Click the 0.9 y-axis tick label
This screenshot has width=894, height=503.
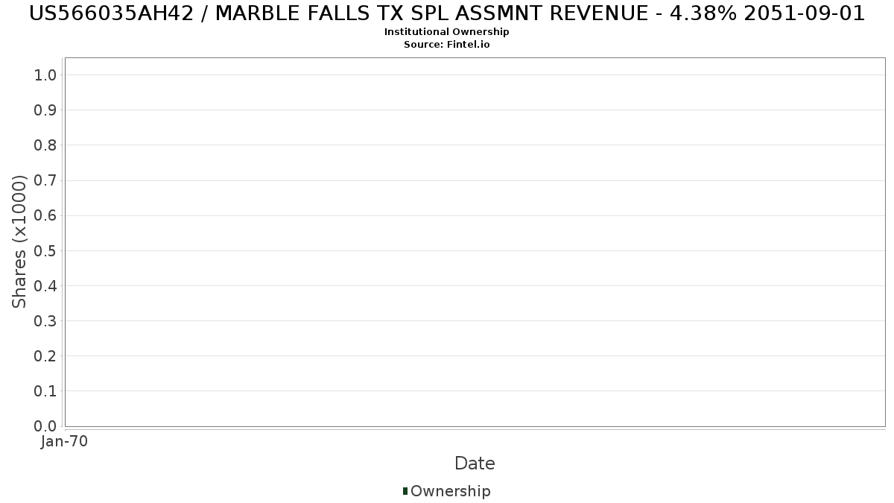[45, 110]
